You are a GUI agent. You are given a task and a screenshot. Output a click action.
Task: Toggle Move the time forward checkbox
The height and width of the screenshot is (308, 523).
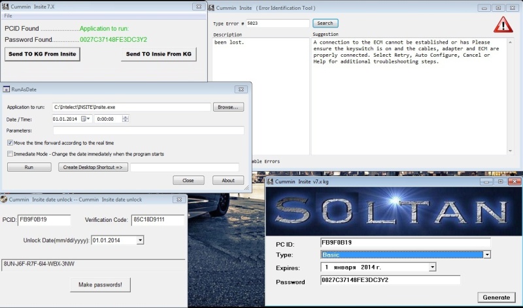(x=10, y=143)
